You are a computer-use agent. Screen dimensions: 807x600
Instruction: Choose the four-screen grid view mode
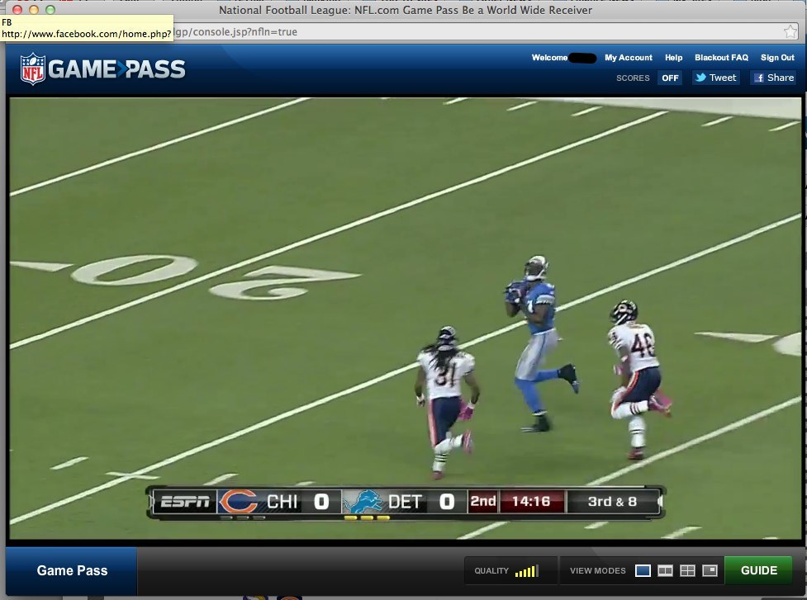(687, 570)
